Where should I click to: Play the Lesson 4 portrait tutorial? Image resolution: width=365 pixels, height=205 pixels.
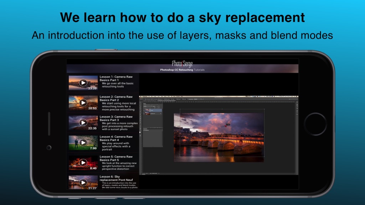(83, 142)
